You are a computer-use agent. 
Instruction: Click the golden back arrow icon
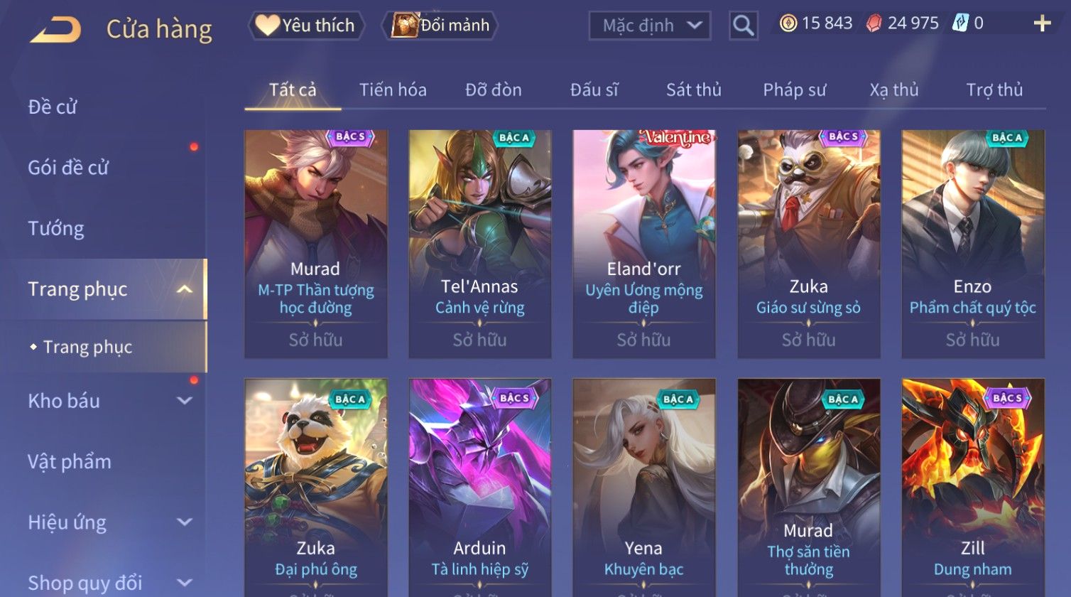click(x=55, y=31)
